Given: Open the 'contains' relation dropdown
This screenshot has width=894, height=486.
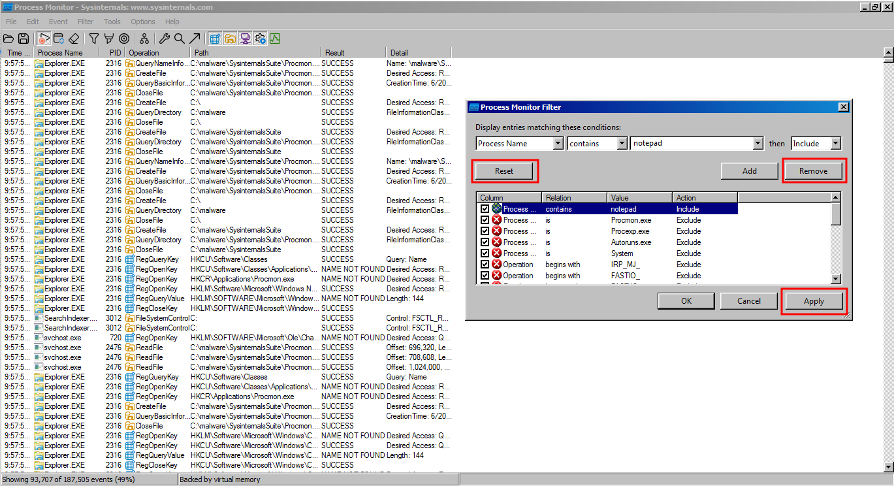Looking at the screenshot, I should 622,143.
